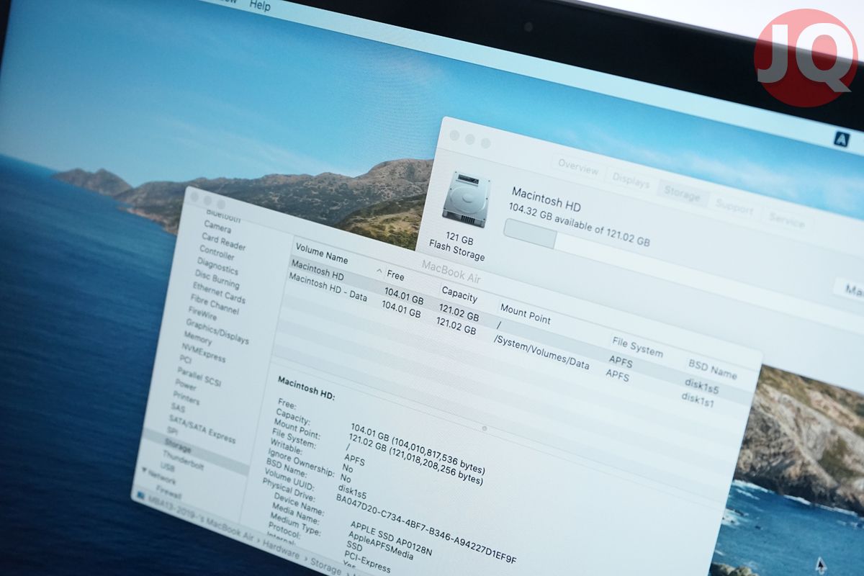
Task: Choose Controller in the sidebar list
Action: 217,253
